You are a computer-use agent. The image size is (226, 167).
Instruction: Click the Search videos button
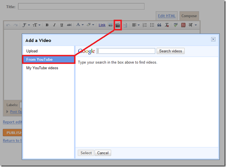coord(170,51)
